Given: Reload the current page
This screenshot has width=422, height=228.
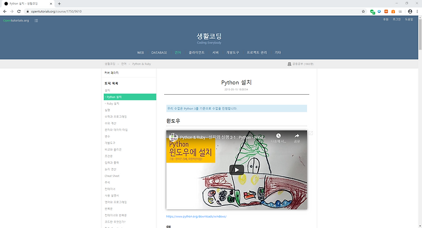Looking at the screenshot, I should coord(19,11).
